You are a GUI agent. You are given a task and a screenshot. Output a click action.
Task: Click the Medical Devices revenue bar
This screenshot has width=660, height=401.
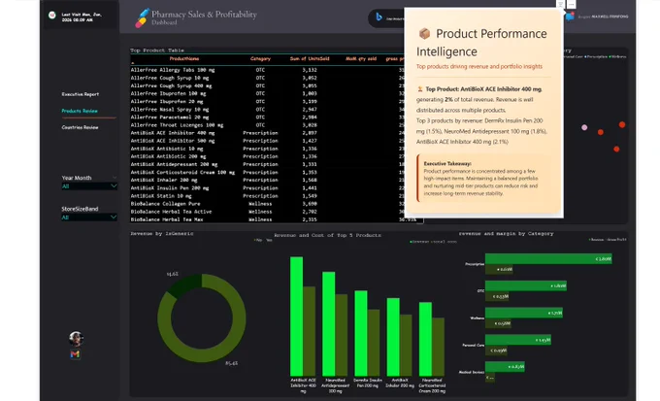pos(505,366)
